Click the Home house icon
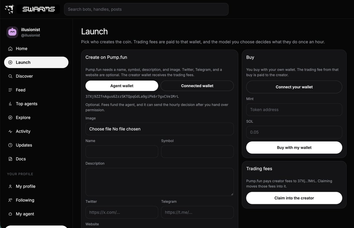The image size is (354, 228). click(10, 49)
